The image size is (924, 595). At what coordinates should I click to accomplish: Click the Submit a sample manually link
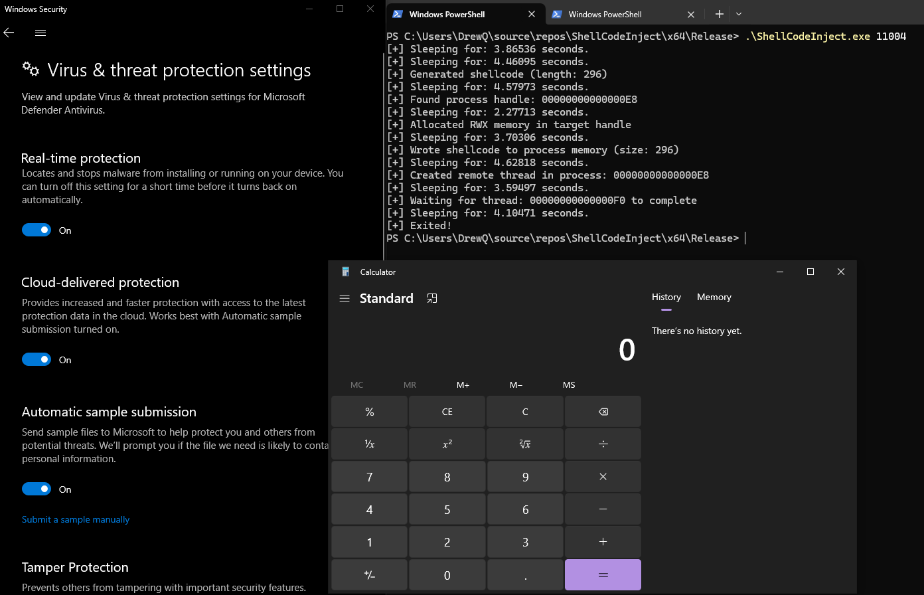[75, 519]
